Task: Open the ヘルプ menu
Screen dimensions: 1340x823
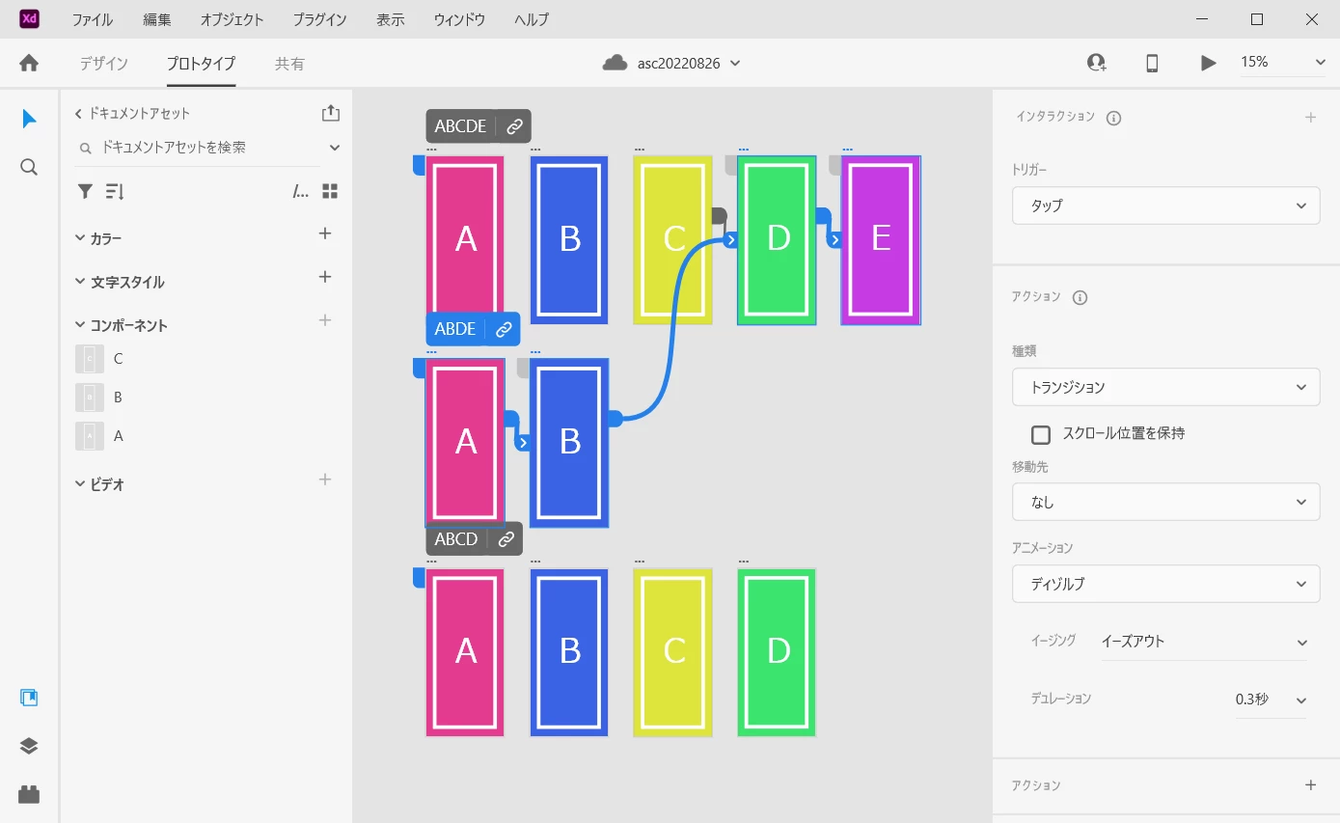Action: click(x=532, y=19)
